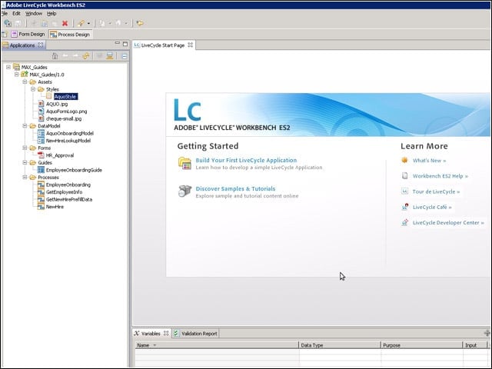The height and width of the screenshot is (369, 492).
Task: Click the deploy server icon in Applications toolbar
Action: click(109, 56)
